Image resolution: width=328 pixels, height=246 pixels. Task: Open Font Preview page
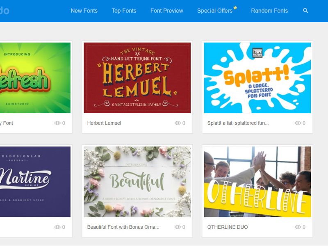pyautogui.click(x=167, y=11)
